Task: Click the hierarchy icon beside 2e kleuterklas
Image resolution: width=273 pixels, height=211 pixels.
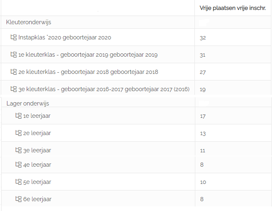Action: 14,71
